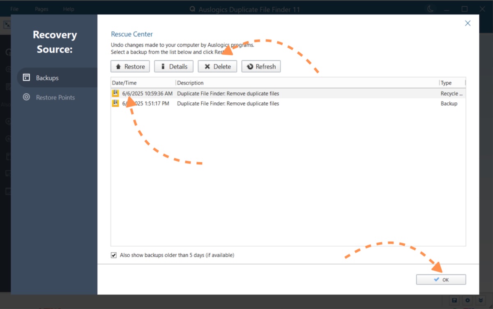Open Details for the selected backup
The width and height of the screenshot is (493, 309).
coord(174,67)
